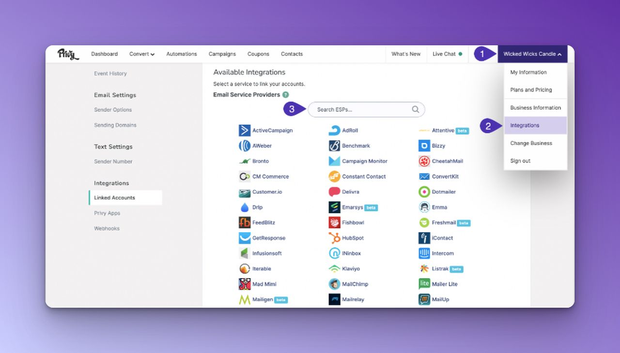Click the Email Service Providers help icon
This screenshot has height=353, width=620.
[286, 95]
